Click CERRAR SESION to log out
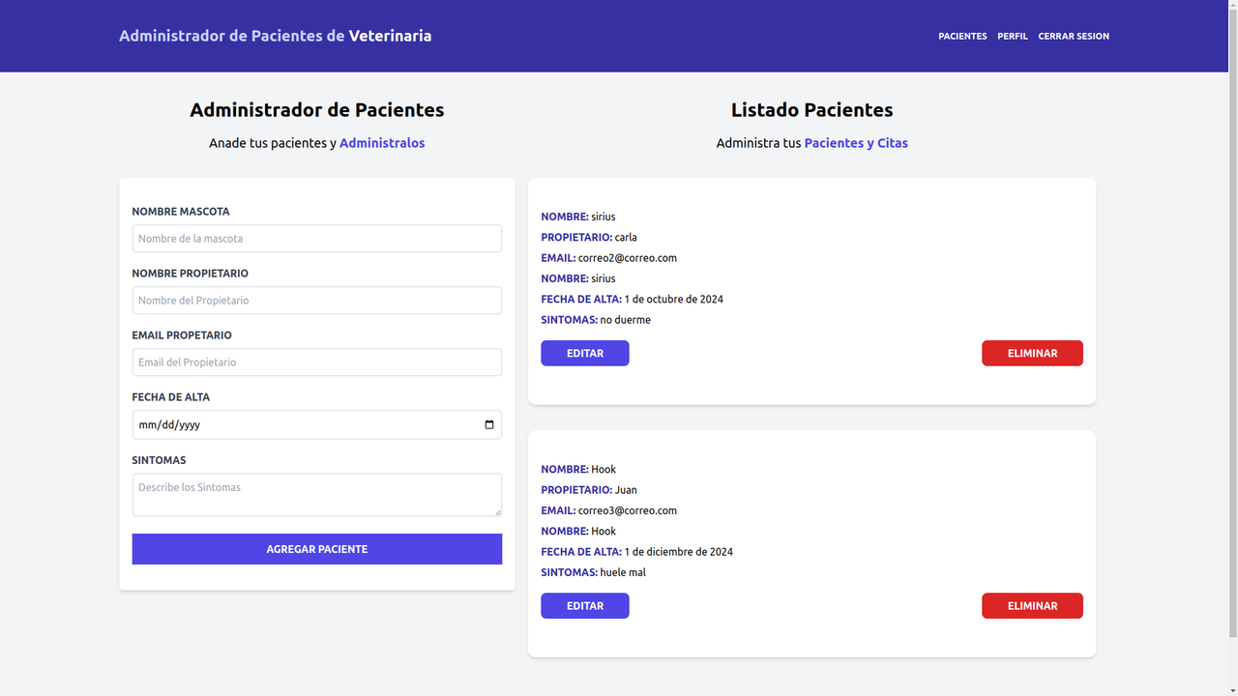The height and width of the screenshot is (696, 1238). [x=1074, y=36]
